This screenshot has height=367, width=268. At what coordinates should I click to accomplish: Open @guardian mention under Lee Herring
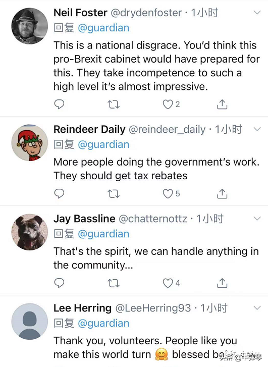[x=103, y=324]
